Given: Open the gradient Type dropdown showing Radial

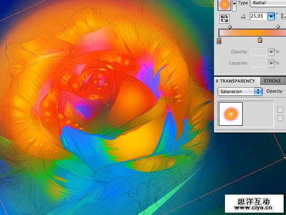Looking at the screenshot, I should [x=268, y=3].
